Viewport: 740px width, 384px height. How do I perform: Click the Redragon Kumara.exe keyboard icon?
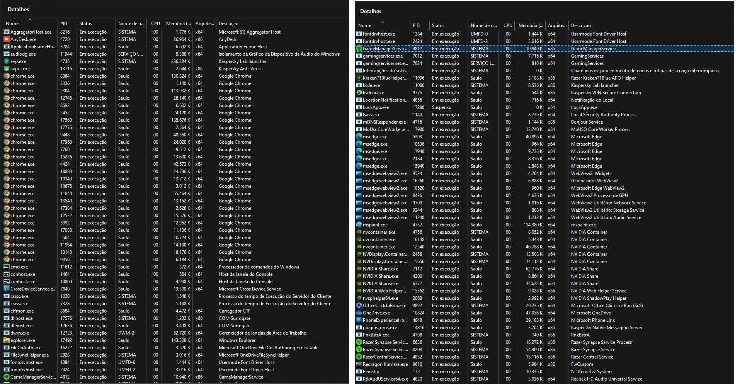coord(359,364)
